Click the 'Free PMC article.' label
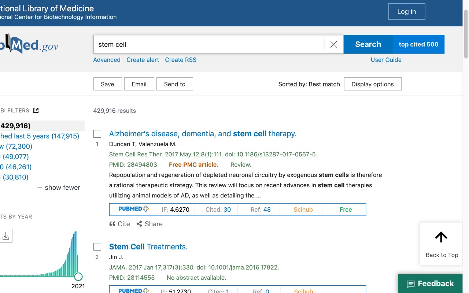 coord(193,164)
